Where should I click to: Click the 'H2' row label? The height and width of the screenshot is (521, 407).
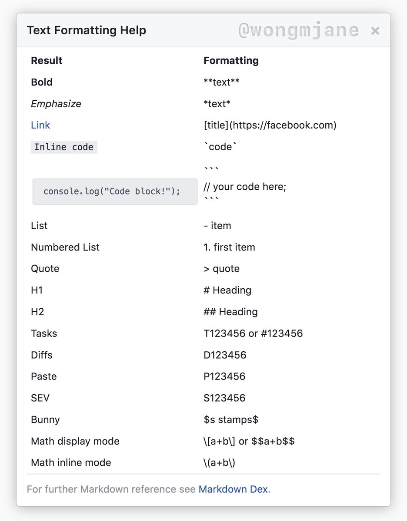click(37, 312)
